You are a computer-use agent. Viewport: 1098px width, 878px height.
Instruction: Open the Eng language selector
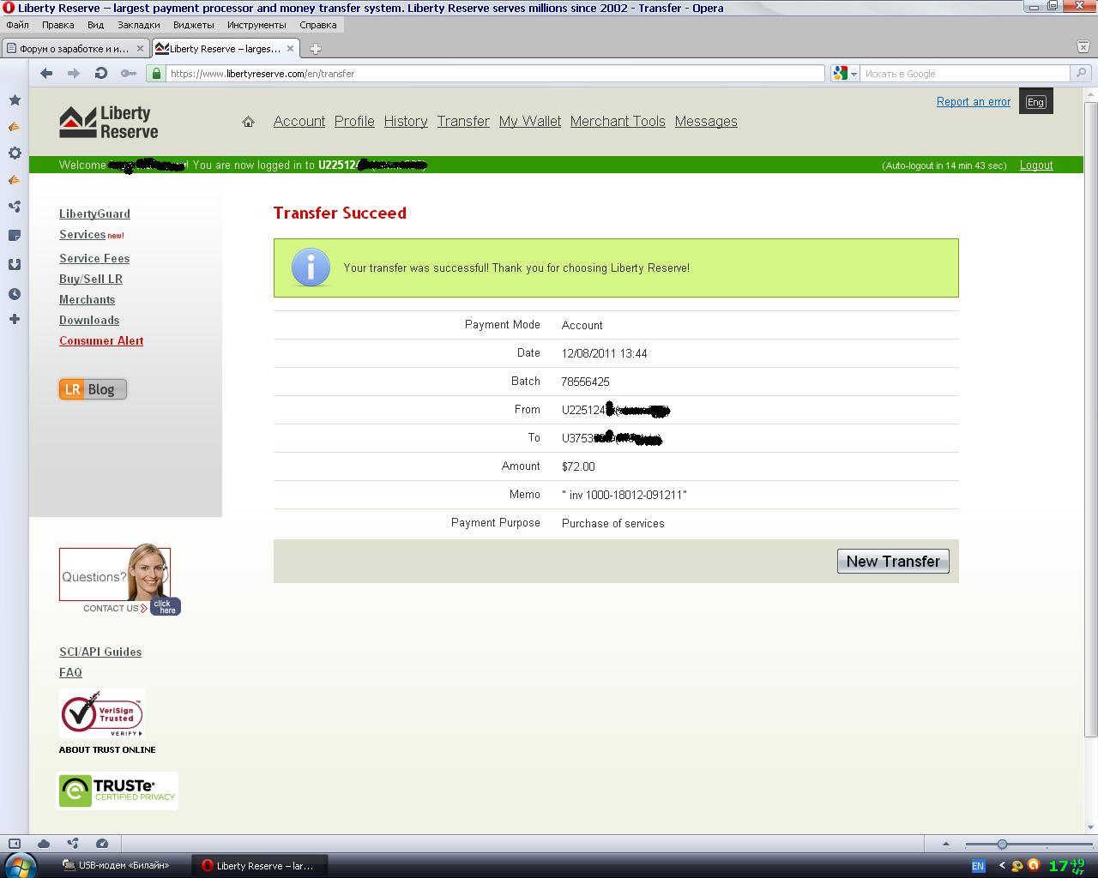click(1035, 102)
